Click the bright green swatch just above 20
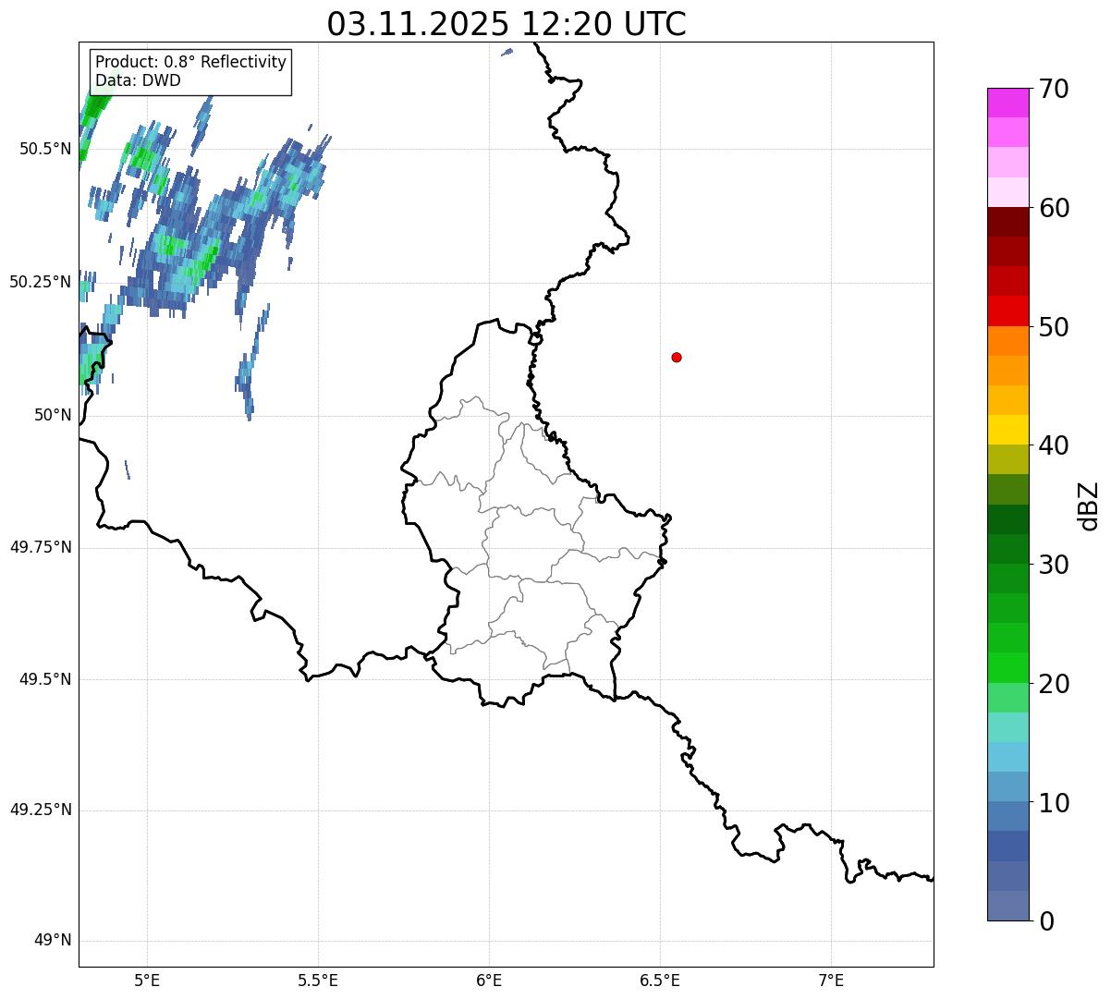Image resolution: width=1111 pixels, height=999 pixels. click(1008, 668)
